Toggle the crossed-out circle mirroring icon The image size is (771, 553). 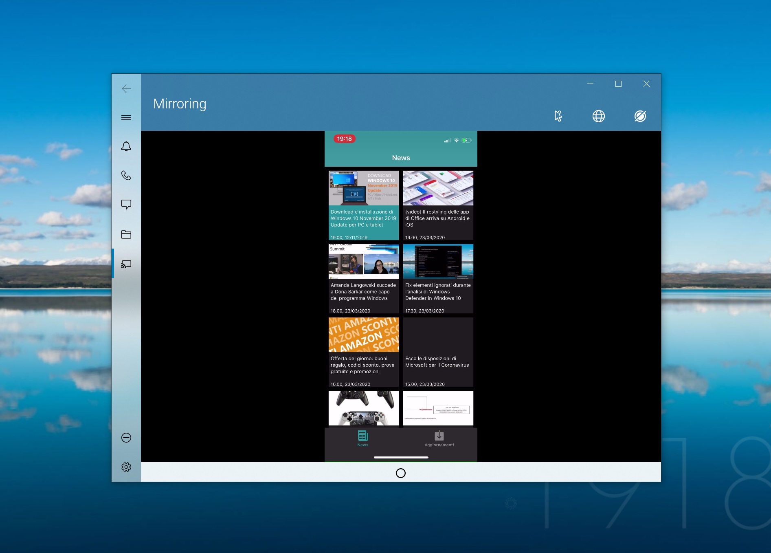coord(640,116)
